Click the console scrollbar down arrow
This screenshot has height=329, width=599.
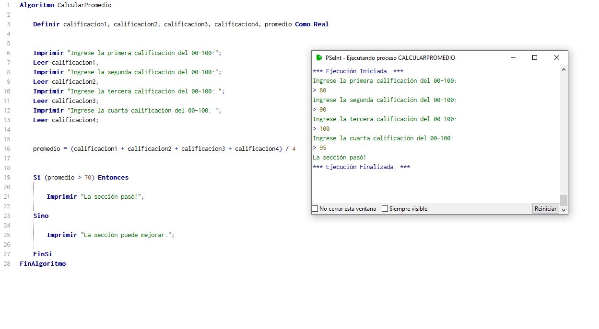[x=564, y=210]
